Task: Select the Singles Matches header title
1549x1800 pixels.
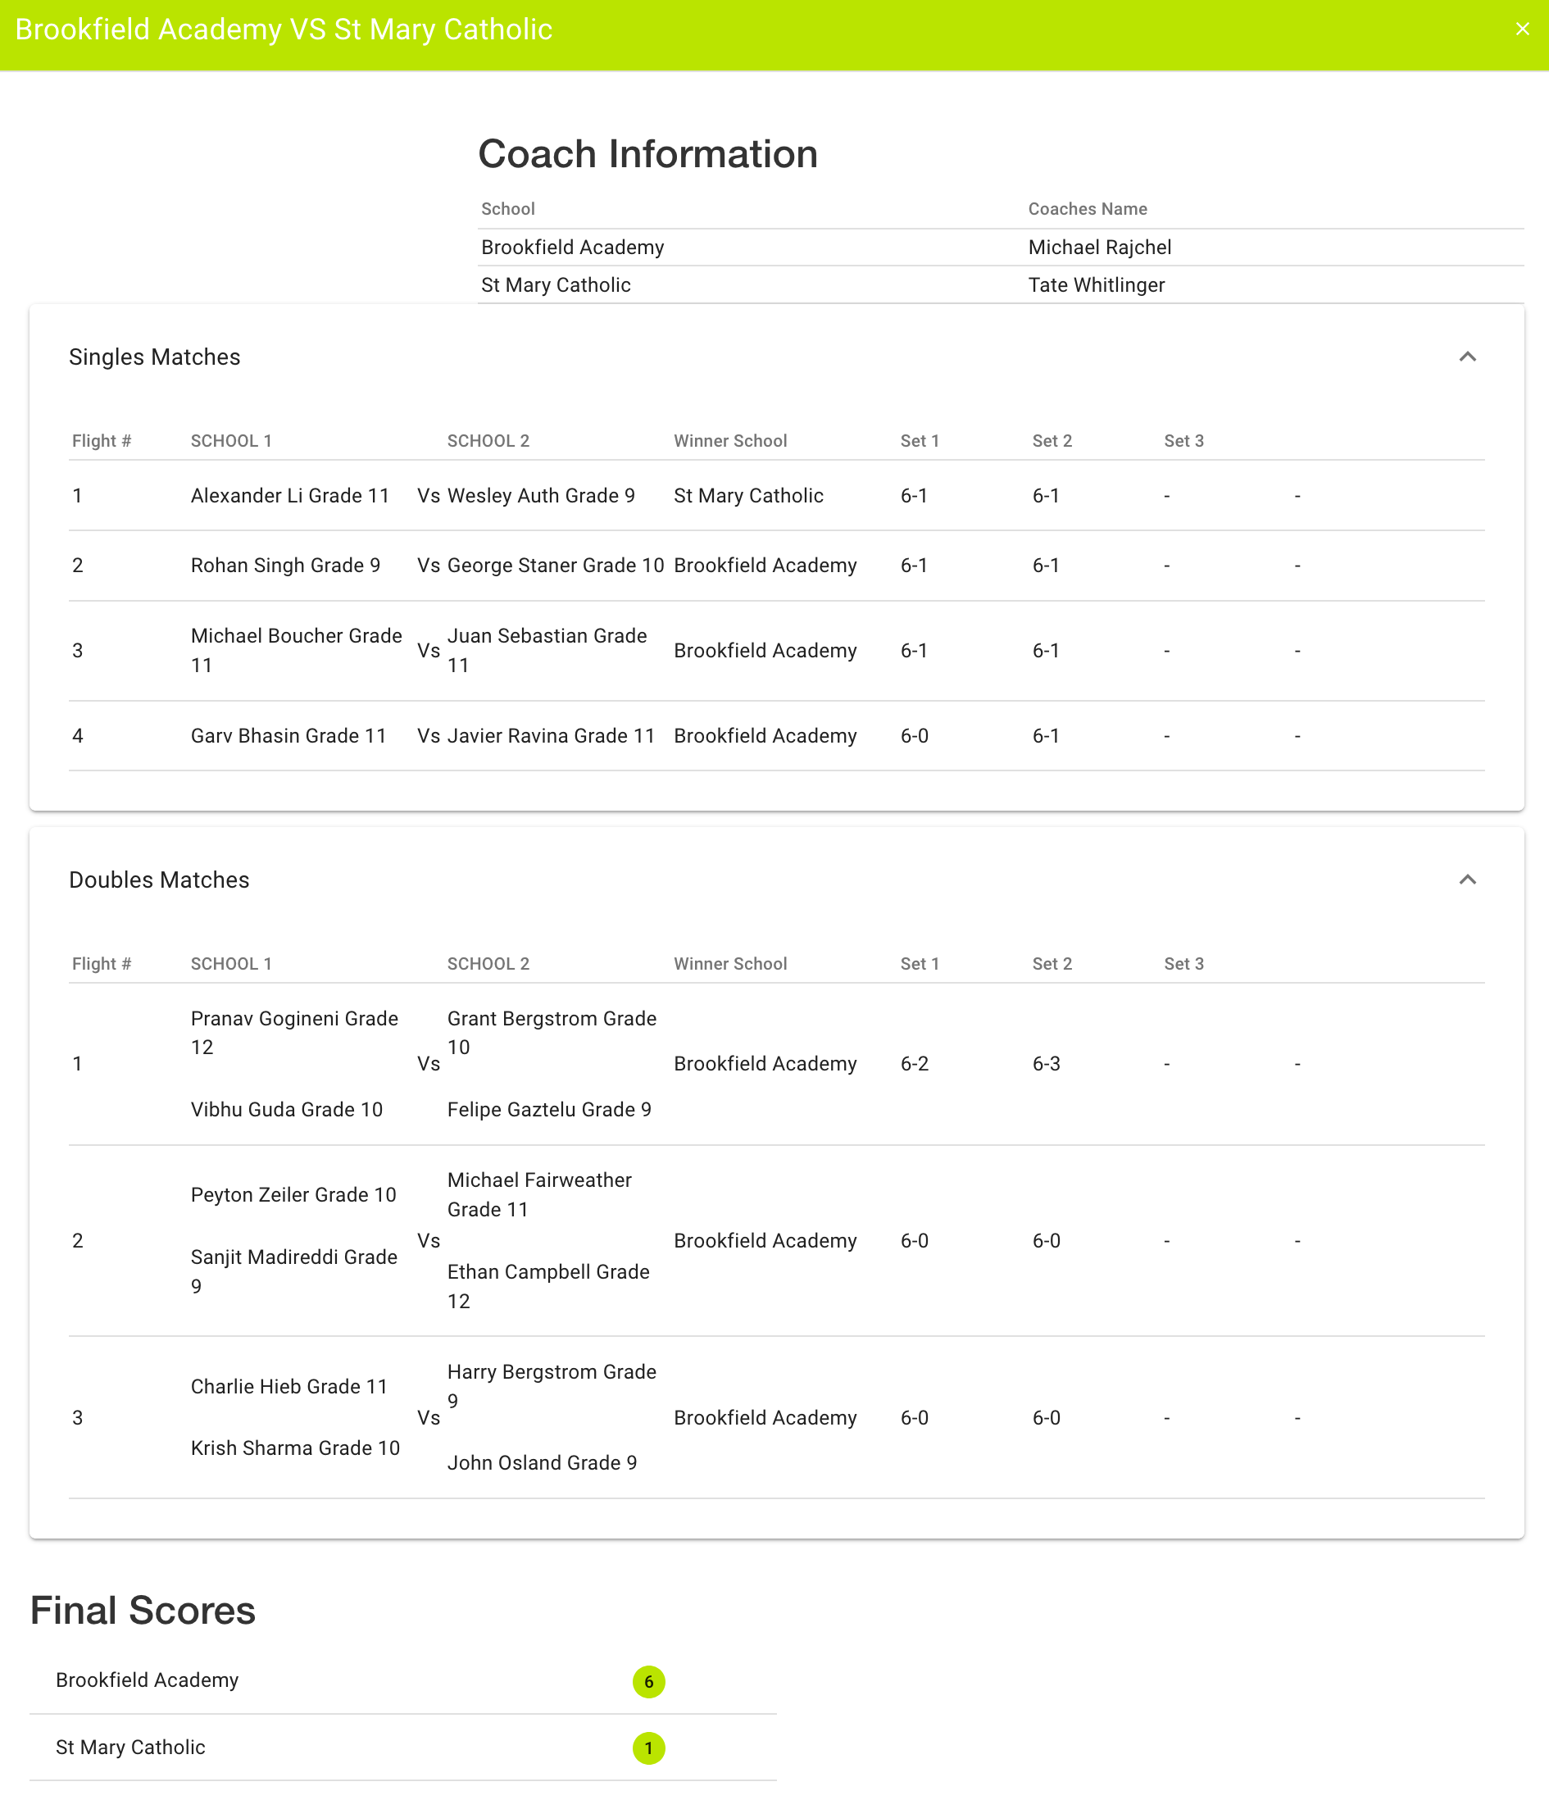Action: coord(155,357)
